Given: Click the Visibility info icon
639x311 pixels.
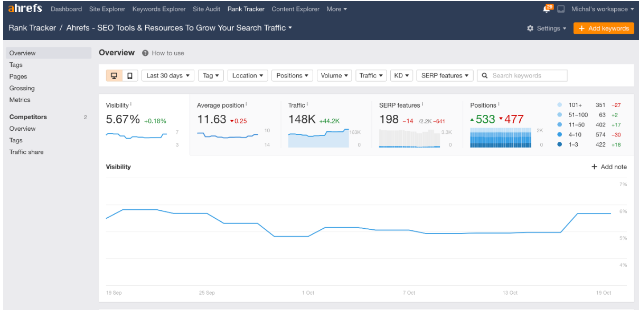Looking at the screenshot, I should 131,104.
